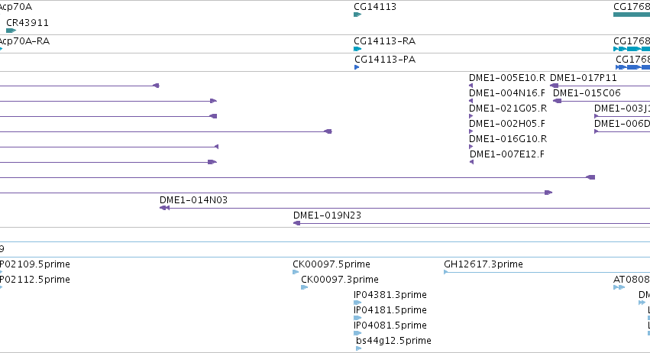The height and width of the screenshot is (353, 650).
Task: Select the DME1-017P11 arrowhead end
Action: [554, 86]
